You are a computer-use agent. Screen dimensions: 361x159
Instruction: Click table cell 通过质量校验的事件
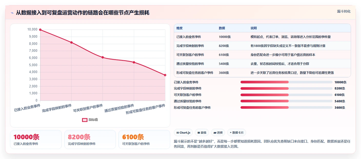point(190,64)
